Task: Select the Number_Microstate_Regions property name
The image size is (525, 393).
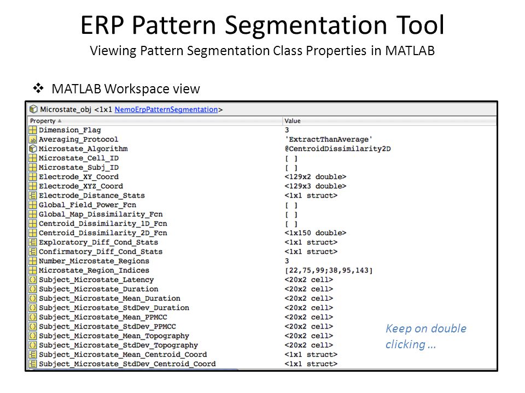Action: [94, 261]
